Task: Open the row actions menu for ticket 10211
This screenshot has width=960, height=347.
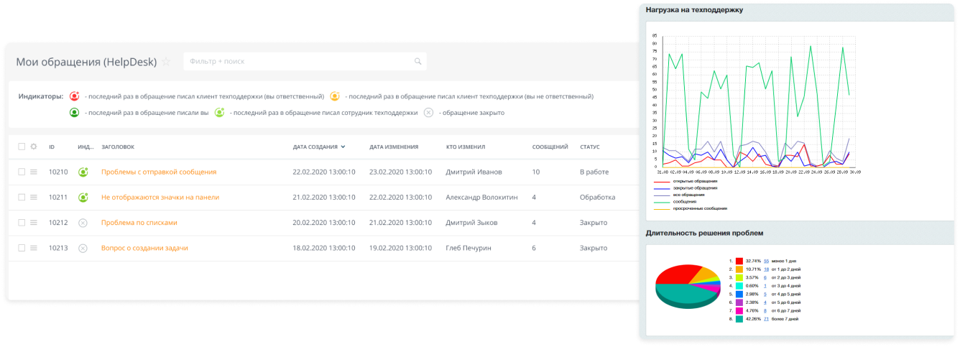Action: [x=33, y=197]
